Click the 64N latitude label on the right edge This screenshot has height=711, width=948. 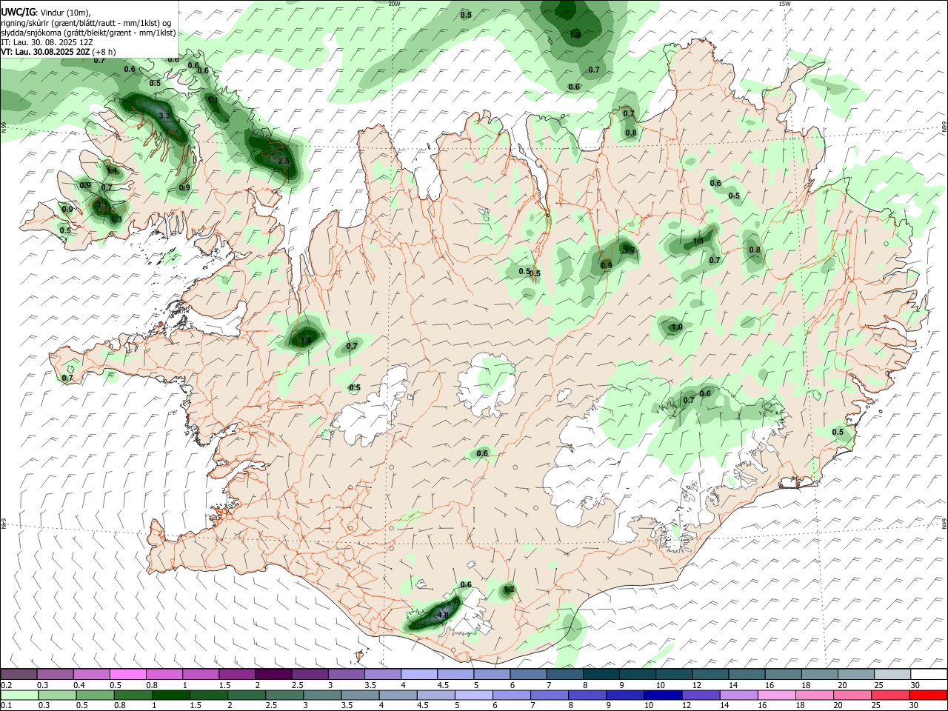coord(944,524)
